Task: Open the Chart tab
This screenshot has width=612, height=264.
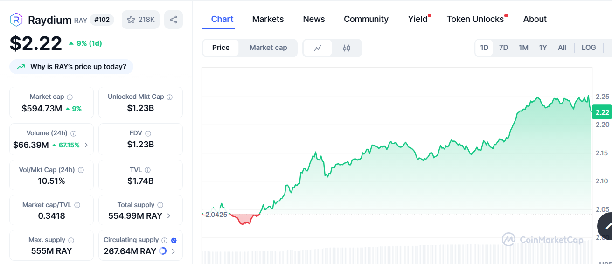Action: coord(222,19)
